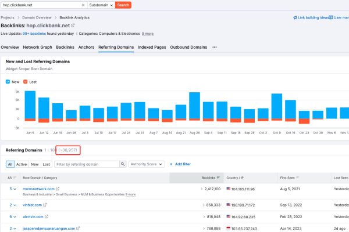349x232 pixels.
Task: Open the jasaperedamsuararuangan.com domain link
Action: (x=49, y=229)
